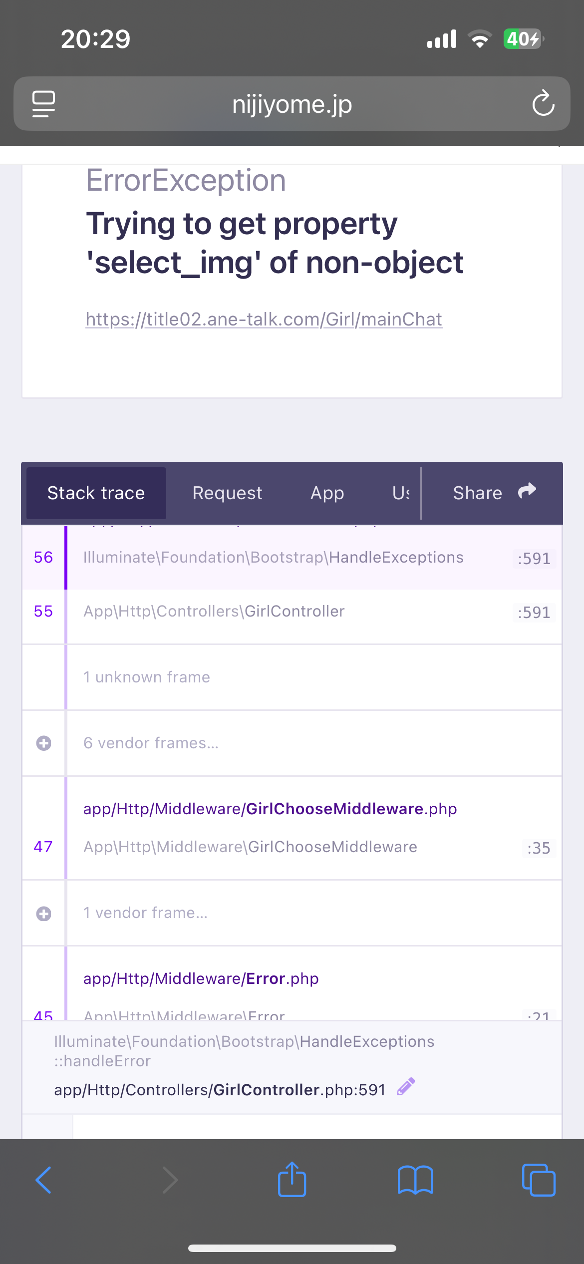Image resolution: width=584 pixels, height=1264 pixels.
Task: Open the title02.ane-talk.com/Girl/mainChat link
Action: point(264,319)
